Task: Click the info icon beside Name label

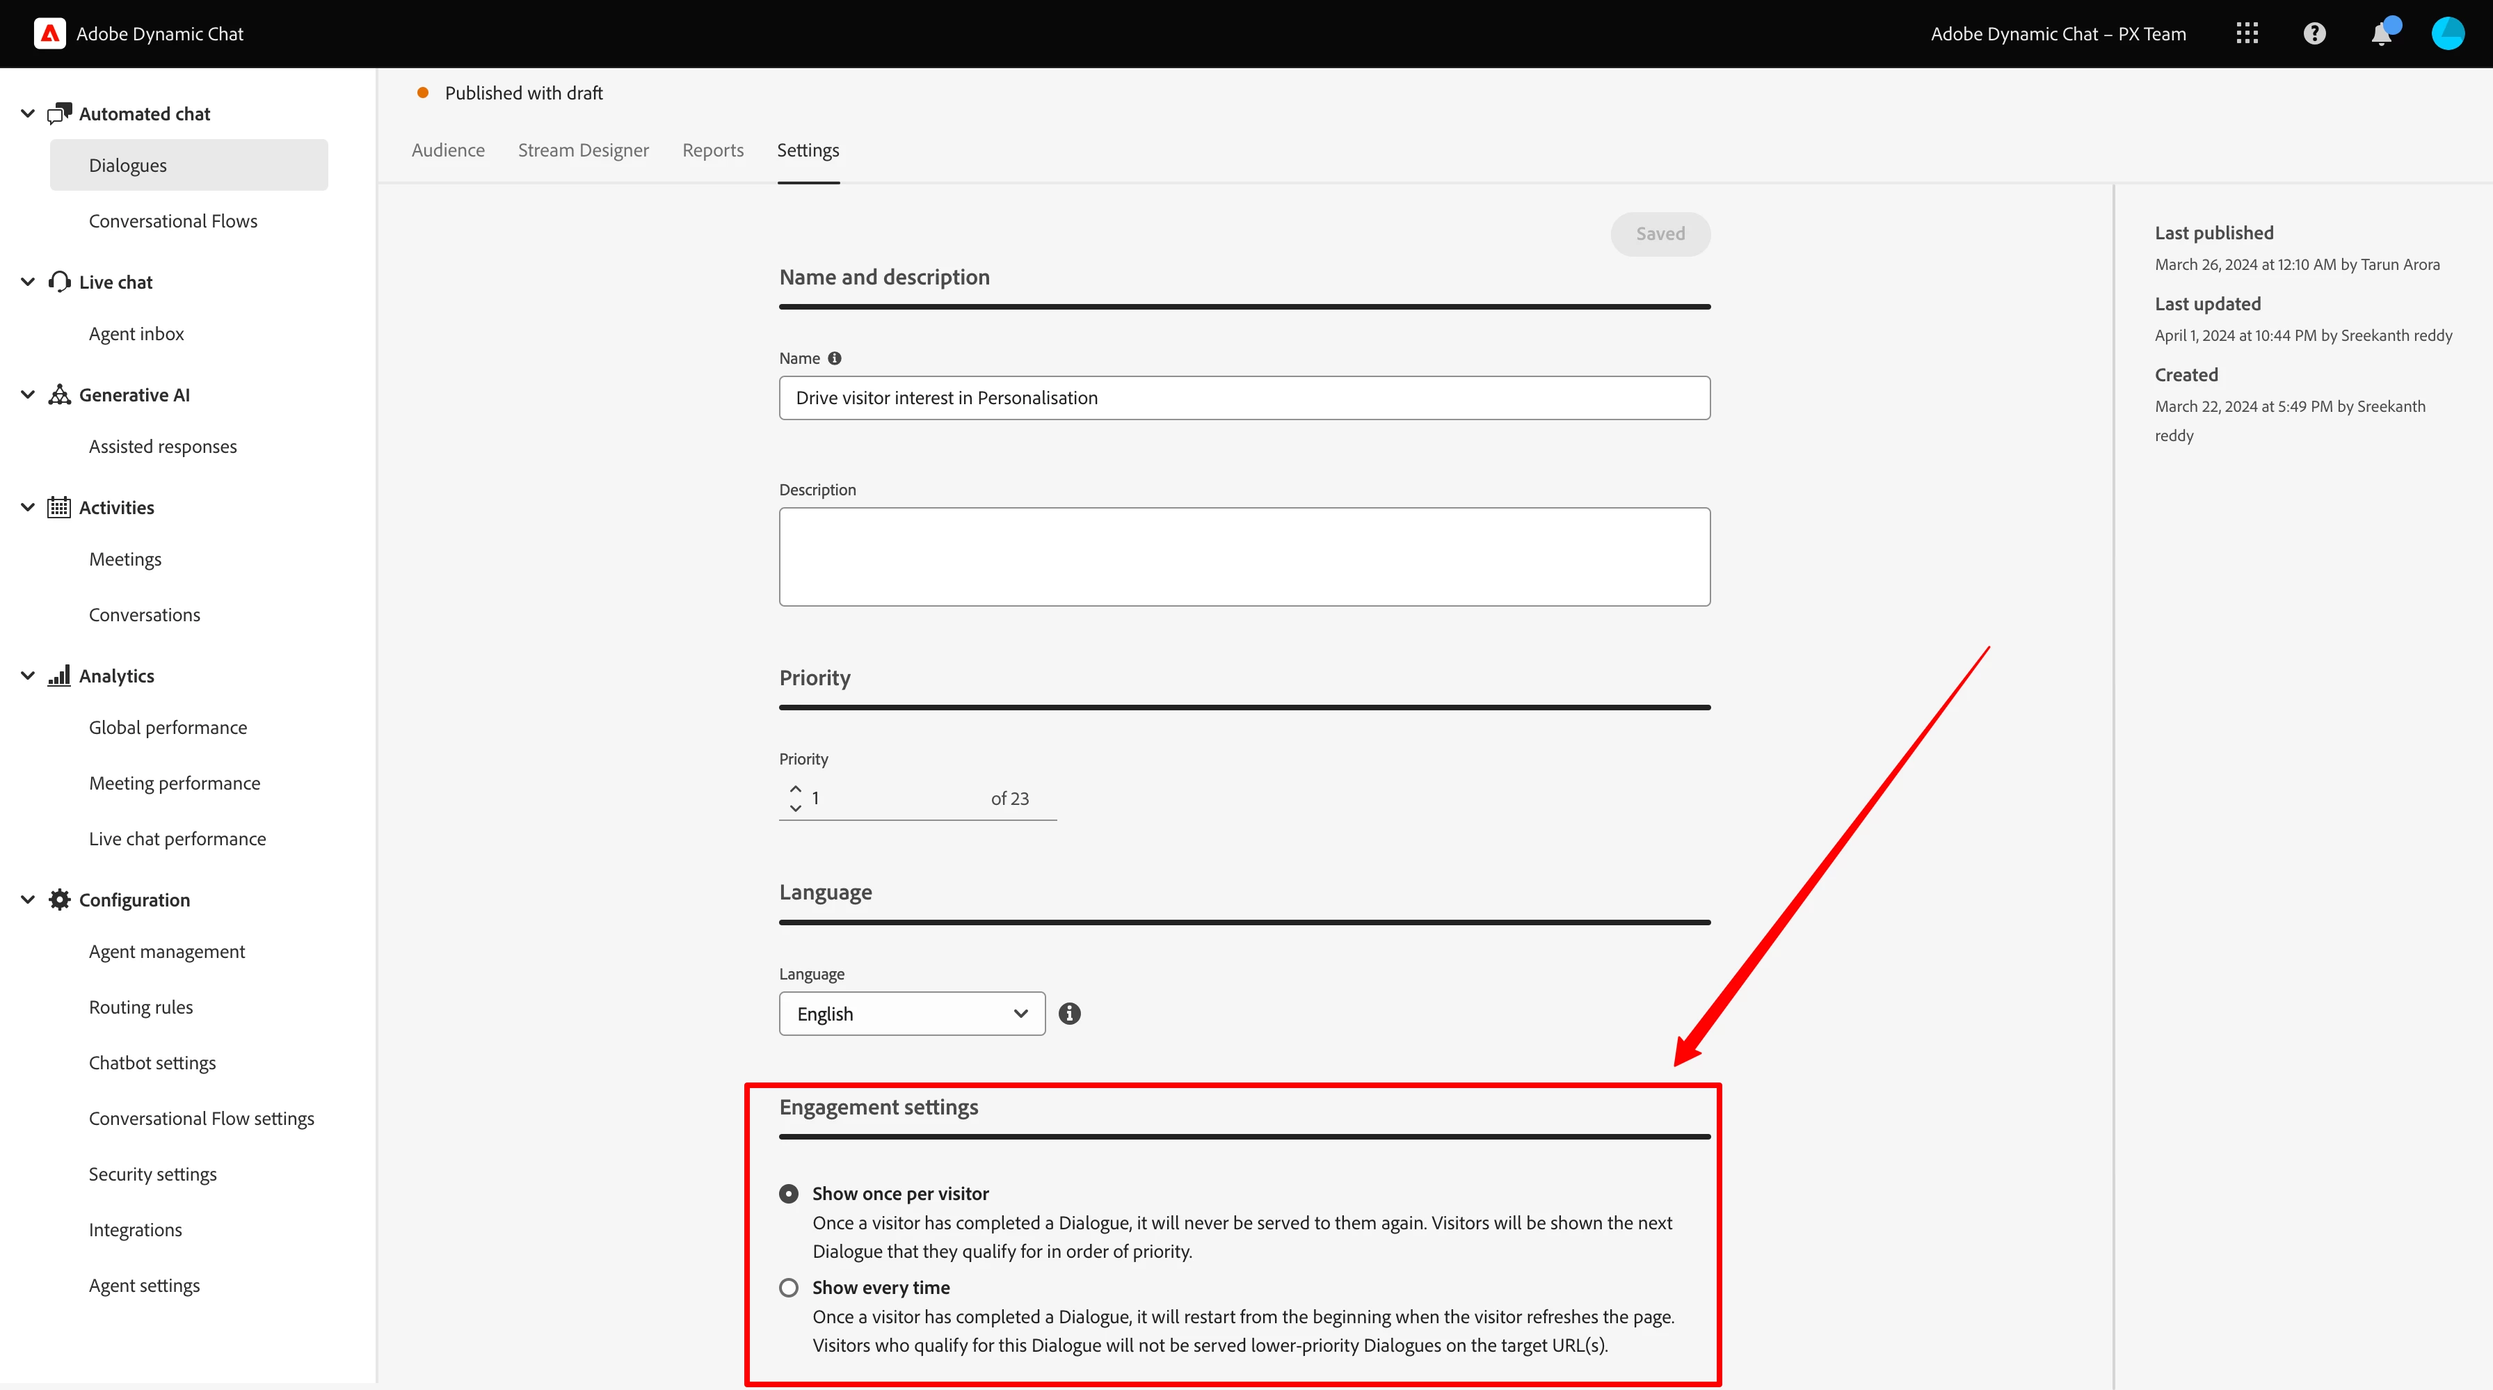Action: (x=834, y=358)
